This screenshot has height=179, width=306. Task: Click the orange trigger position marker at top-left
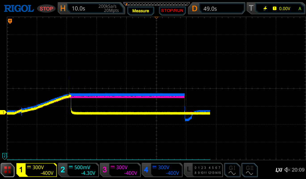click(10, 21)
